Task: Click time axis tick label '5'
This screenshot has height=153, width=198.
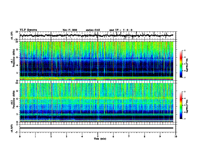Action: (98, 136)
